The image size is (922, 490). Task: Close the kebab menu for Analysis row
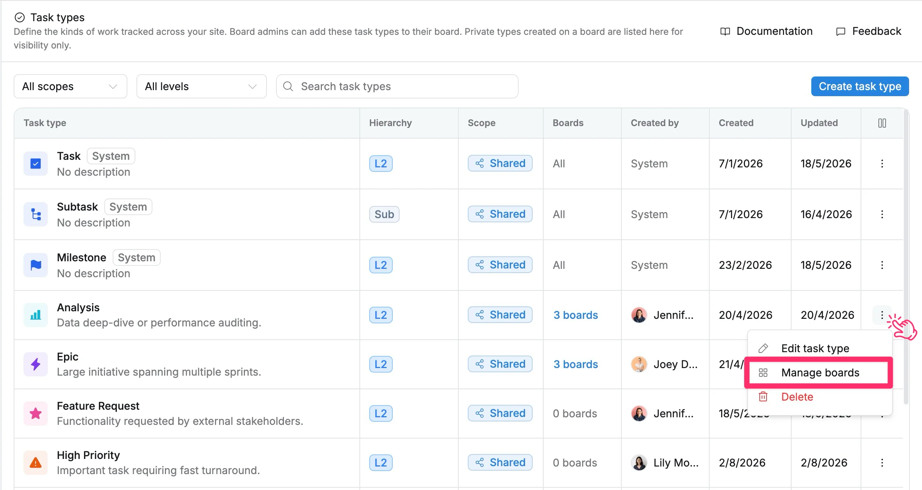882,315
